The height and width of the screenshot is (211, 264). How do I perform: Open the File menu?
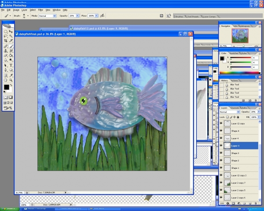click(x=3, y=10)
